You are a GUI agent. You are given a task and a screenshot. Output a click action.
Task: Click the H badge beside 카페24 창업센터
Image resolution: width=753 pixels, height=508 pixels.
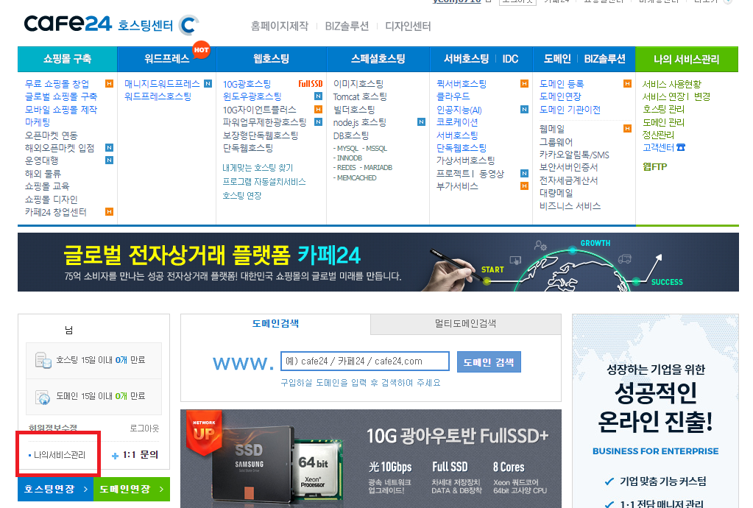[110, 212]
